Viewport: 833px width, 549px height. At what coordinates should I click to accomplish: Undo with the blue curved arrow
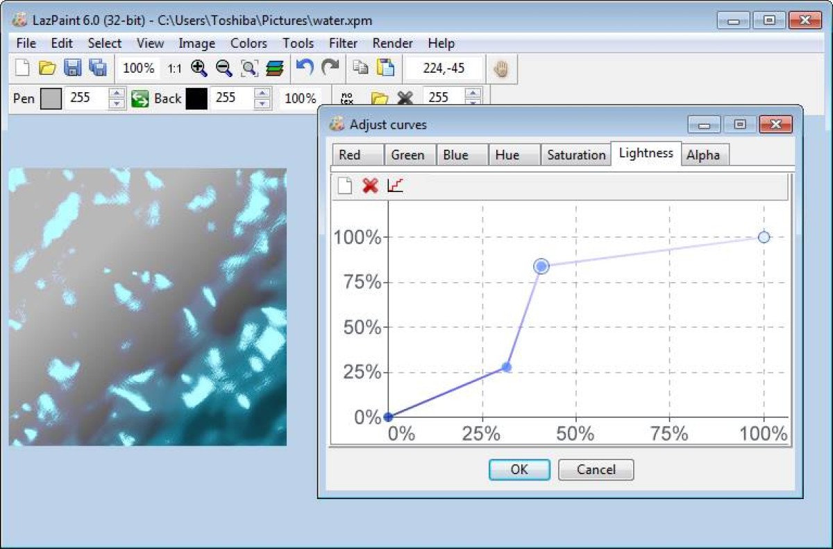tap(305, 67)
